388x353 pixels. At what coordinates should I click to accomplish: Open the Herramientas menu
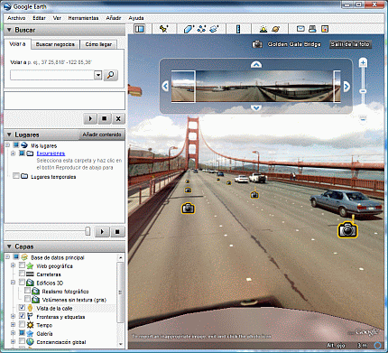pos(83,18)
